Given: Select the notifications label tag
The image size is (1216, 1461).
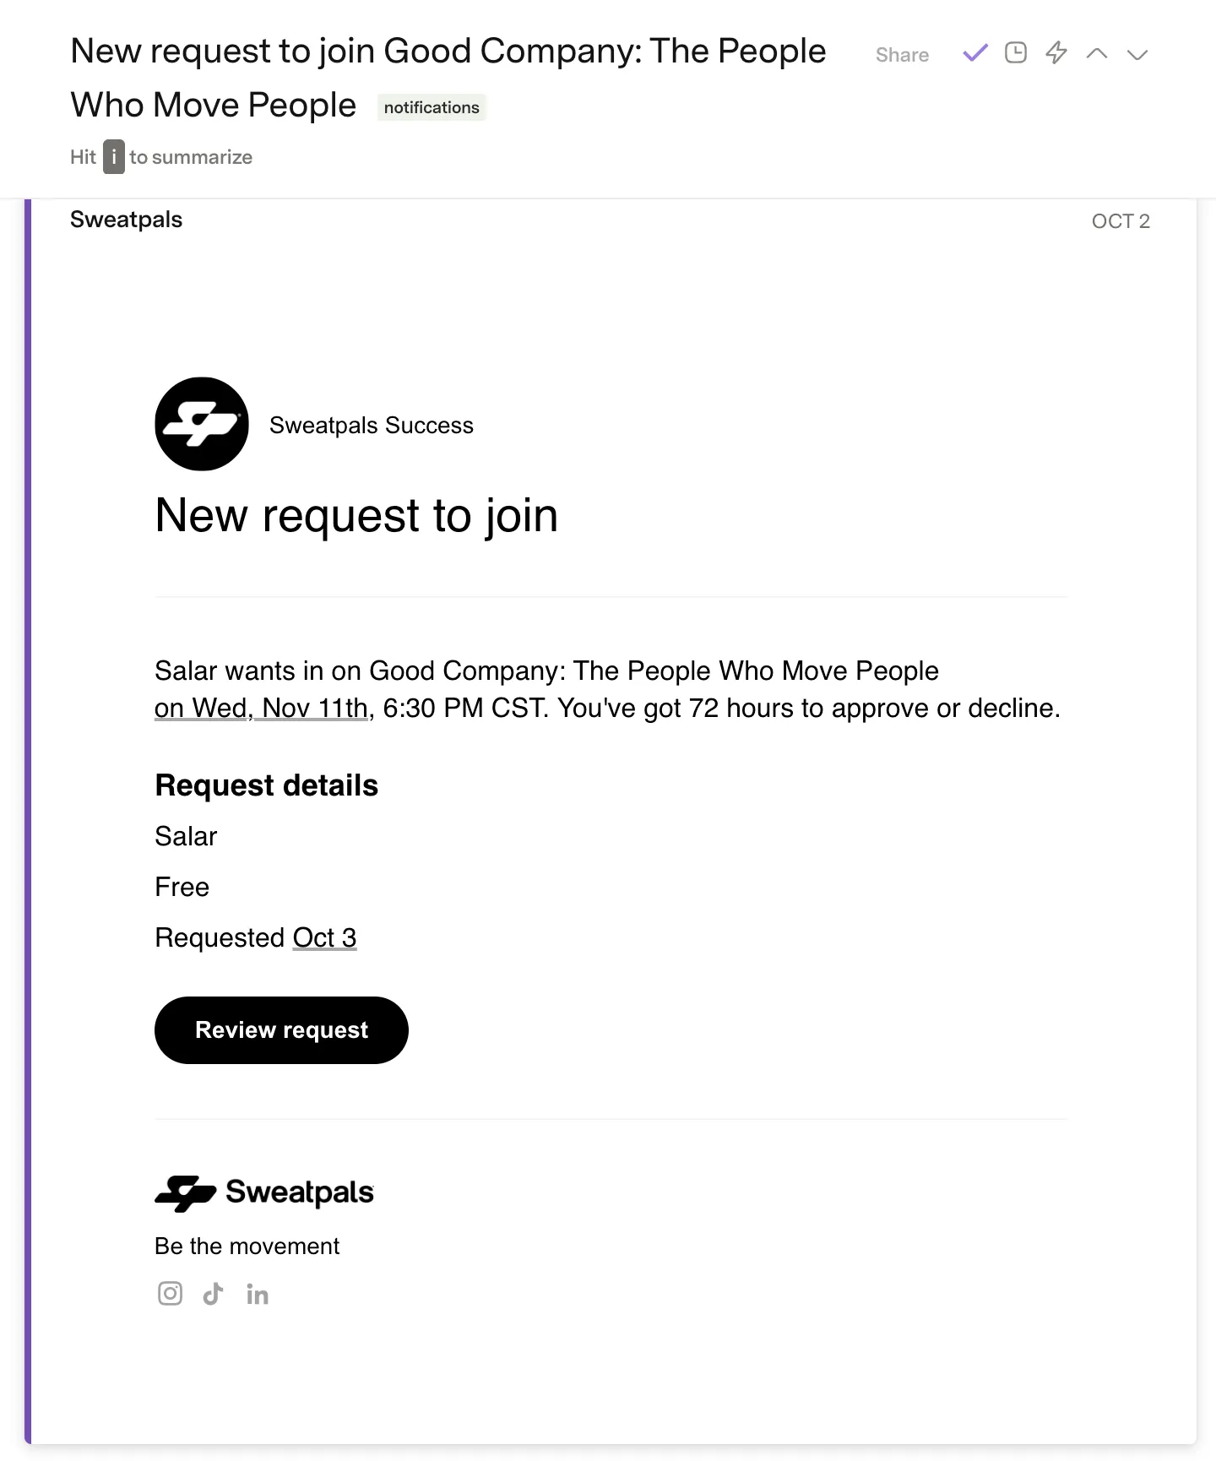Looking at the screenshot, I should 432,107.
